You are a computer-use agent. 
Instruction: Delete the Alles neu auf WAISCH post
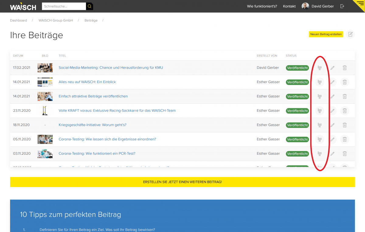345,82
